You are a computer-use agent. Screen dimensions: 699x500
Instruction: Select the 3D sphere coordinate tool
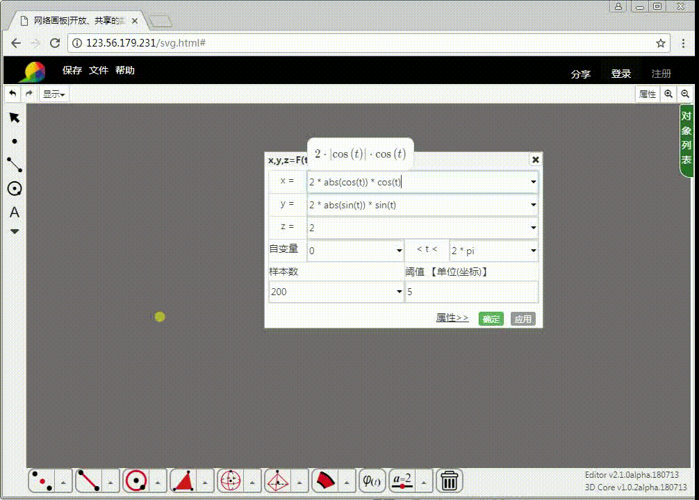click(x=229, y=481)
